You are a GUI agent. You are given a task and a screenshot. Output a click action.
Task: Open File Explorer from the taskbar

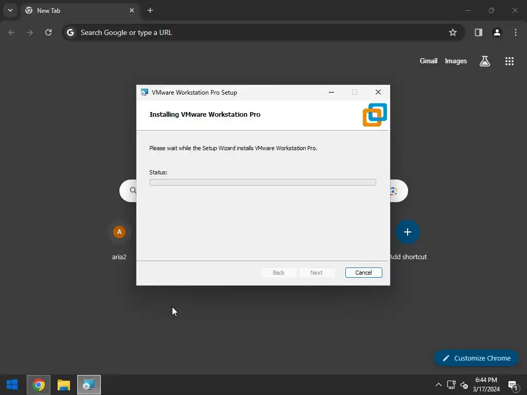tap(63, 385)
